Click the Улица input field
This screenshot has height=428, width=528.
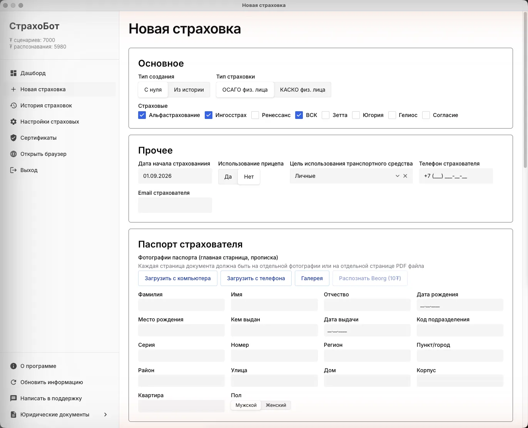tap(274, 381)
